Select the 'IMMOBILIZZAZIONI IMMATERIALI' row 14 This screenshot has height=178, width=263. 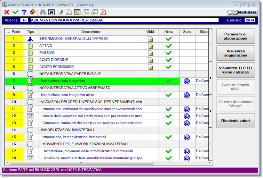[x=107, y=130]
